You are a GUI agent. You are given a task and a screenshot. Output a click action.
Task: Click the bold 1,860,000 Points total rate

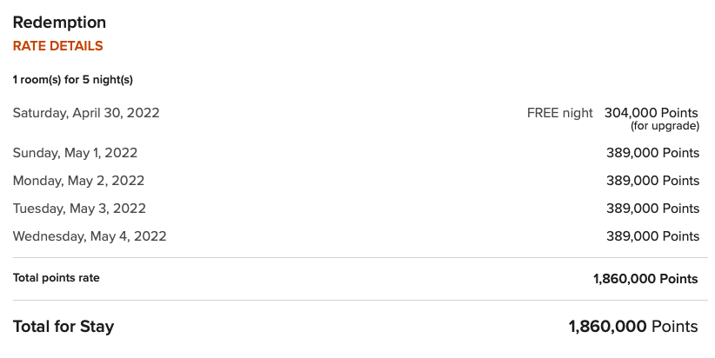(x=645, y=279)
